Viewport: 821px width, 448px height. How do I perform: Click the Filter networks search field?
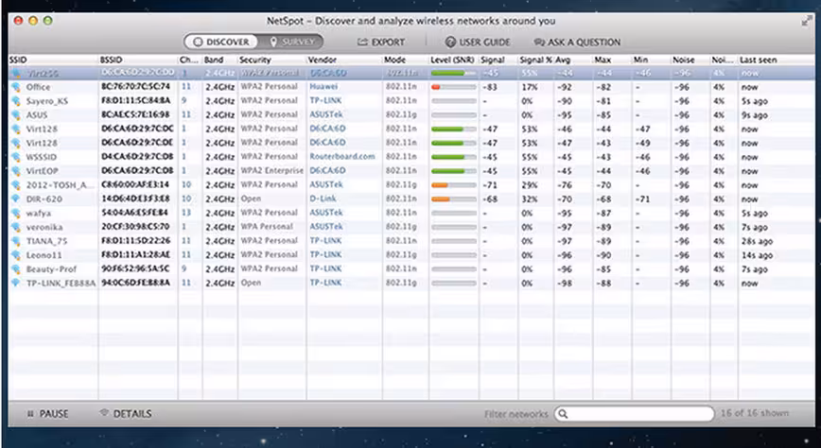click(634, 414)
